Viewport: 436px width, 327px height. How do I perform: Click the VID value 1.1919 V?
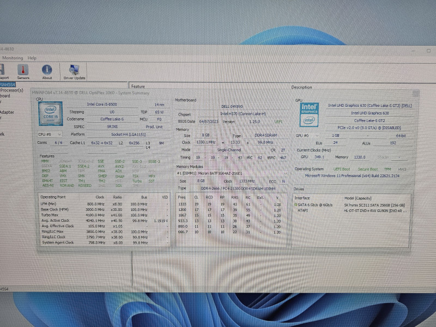(x=161, y=221)
